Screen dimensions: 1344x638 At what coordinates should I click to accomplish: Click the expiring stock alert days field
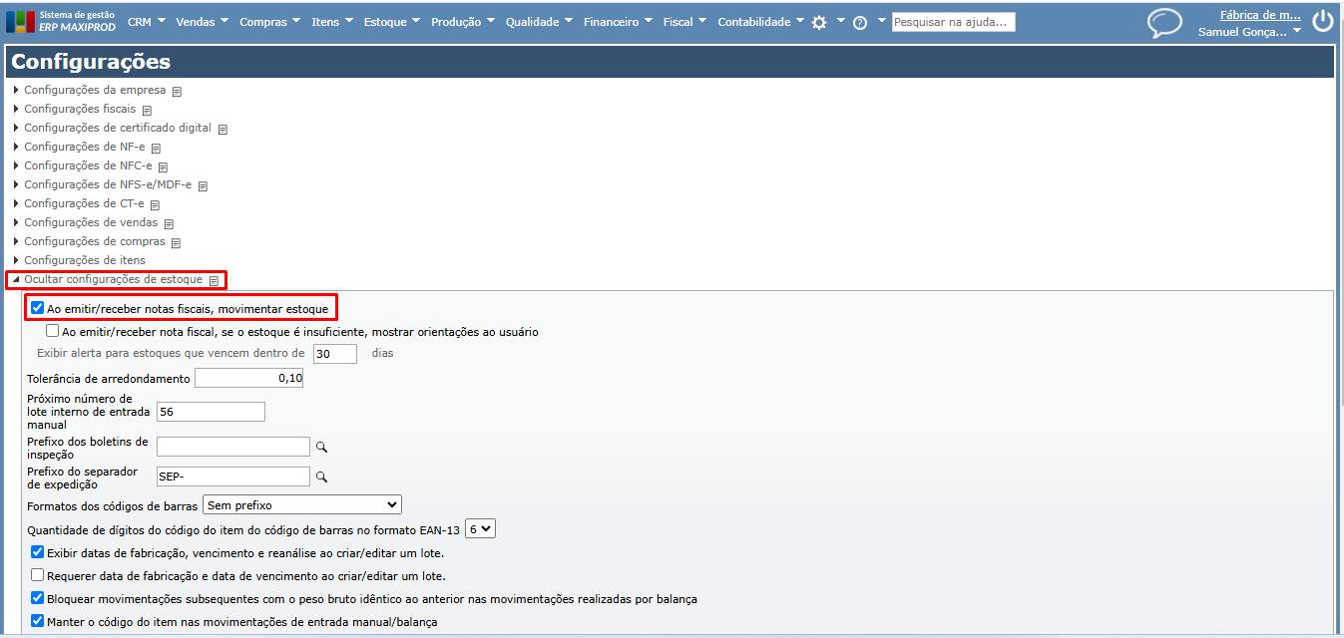click(x=335, y=353)
